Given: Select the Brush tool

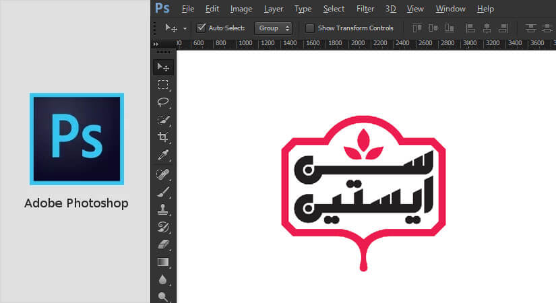Looking at the screenshot, I should (x=163, y=192).
